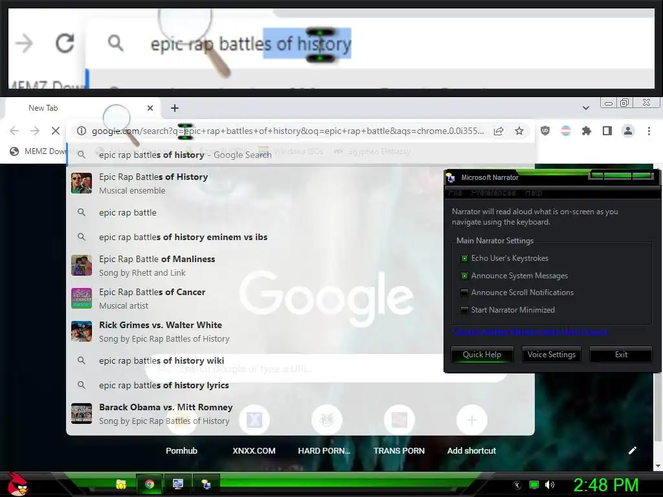Screen dimensions: 663x497
Task: Open Narrator's Help menu
Action: tap(534, 193)
